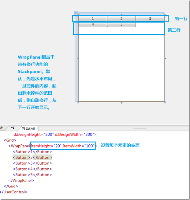The image size is (190, 200).
Task: Click the closing </WrapPanel> tag
Action: [x=21, y=180]
